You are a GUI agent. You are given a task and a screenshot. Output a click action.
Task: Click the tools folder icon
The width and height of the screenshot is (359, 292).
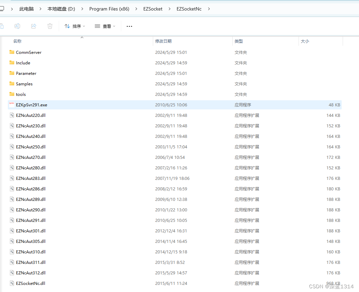[x=12, y=94]
